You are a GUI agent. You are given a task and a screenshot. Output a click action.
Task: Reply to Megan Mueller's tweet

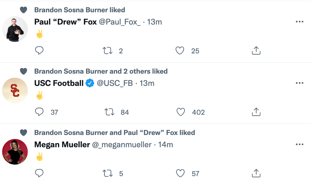(39, 173)
